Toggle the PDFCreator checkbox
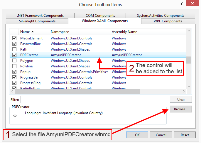Viewport: 201px width, 143px height. pyautogui.click(x=14, y=55)
